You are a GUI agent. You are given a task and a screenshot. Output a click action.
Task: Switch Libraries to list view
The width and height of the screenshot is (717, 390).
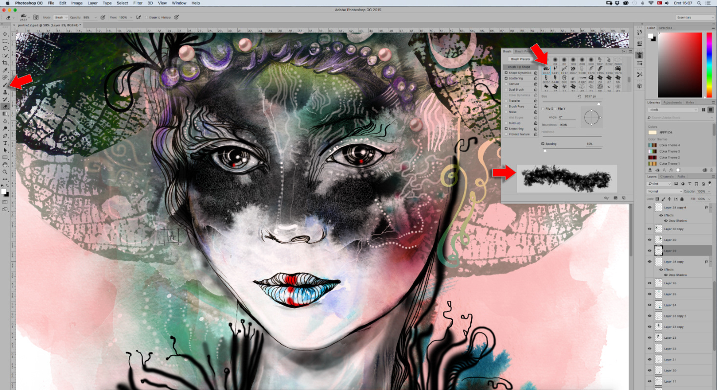[x=711, y=110]
